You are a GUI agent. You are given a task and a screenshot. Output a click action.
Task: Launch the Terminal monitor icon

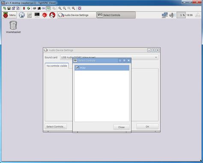37,15
